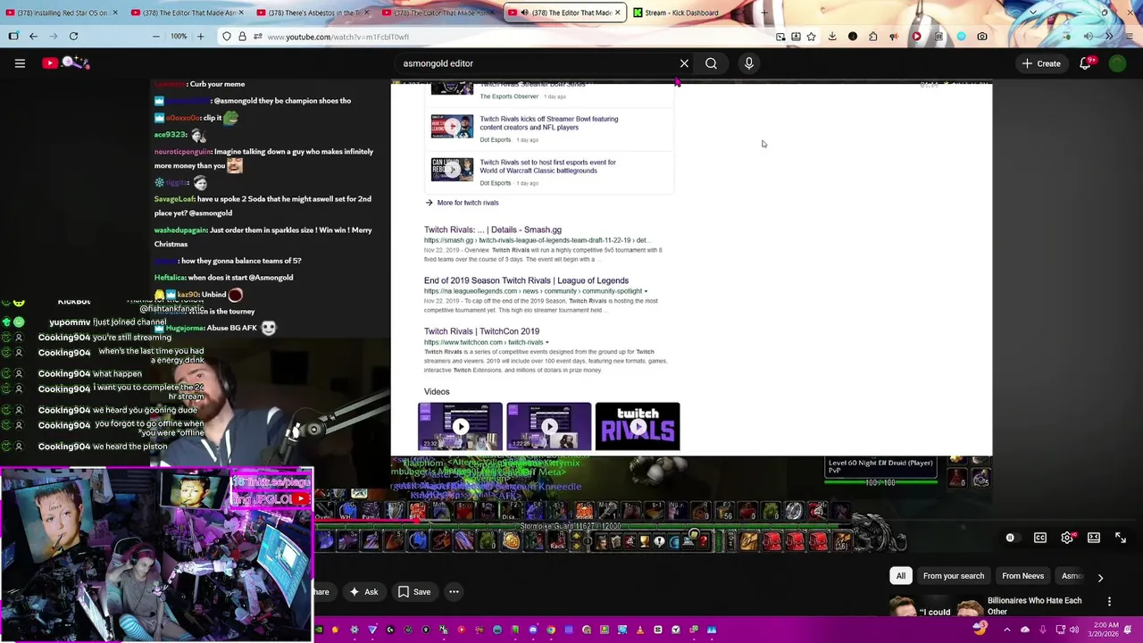Open the OneDrive cloud tray icon
The image size is (1143, 643).
click(x=1025, y=630)
